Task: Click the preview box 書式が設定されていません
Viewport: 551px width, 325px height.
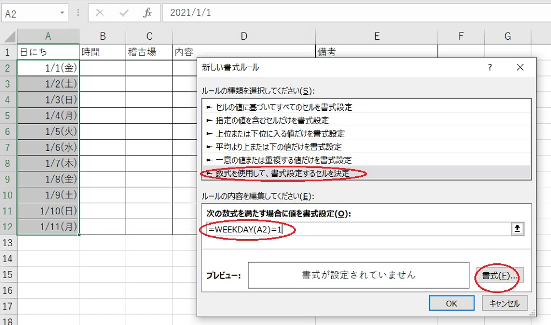Action: (359, 275)
